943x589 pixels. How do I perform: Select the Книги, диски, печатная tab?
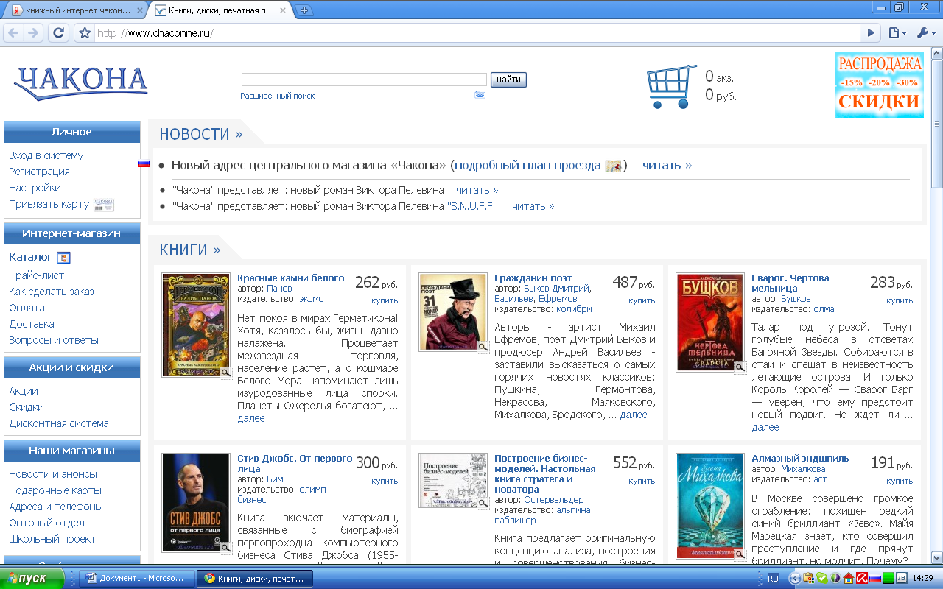219,10
